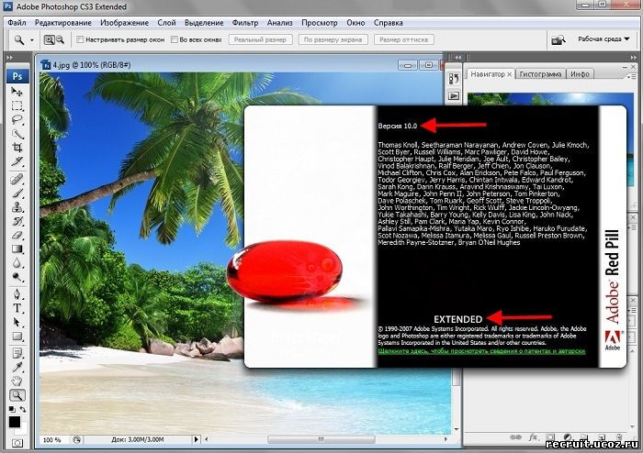Screen dimensions: 643x453
Task: Switch to the Инфо tab
Action: point(580,74)
